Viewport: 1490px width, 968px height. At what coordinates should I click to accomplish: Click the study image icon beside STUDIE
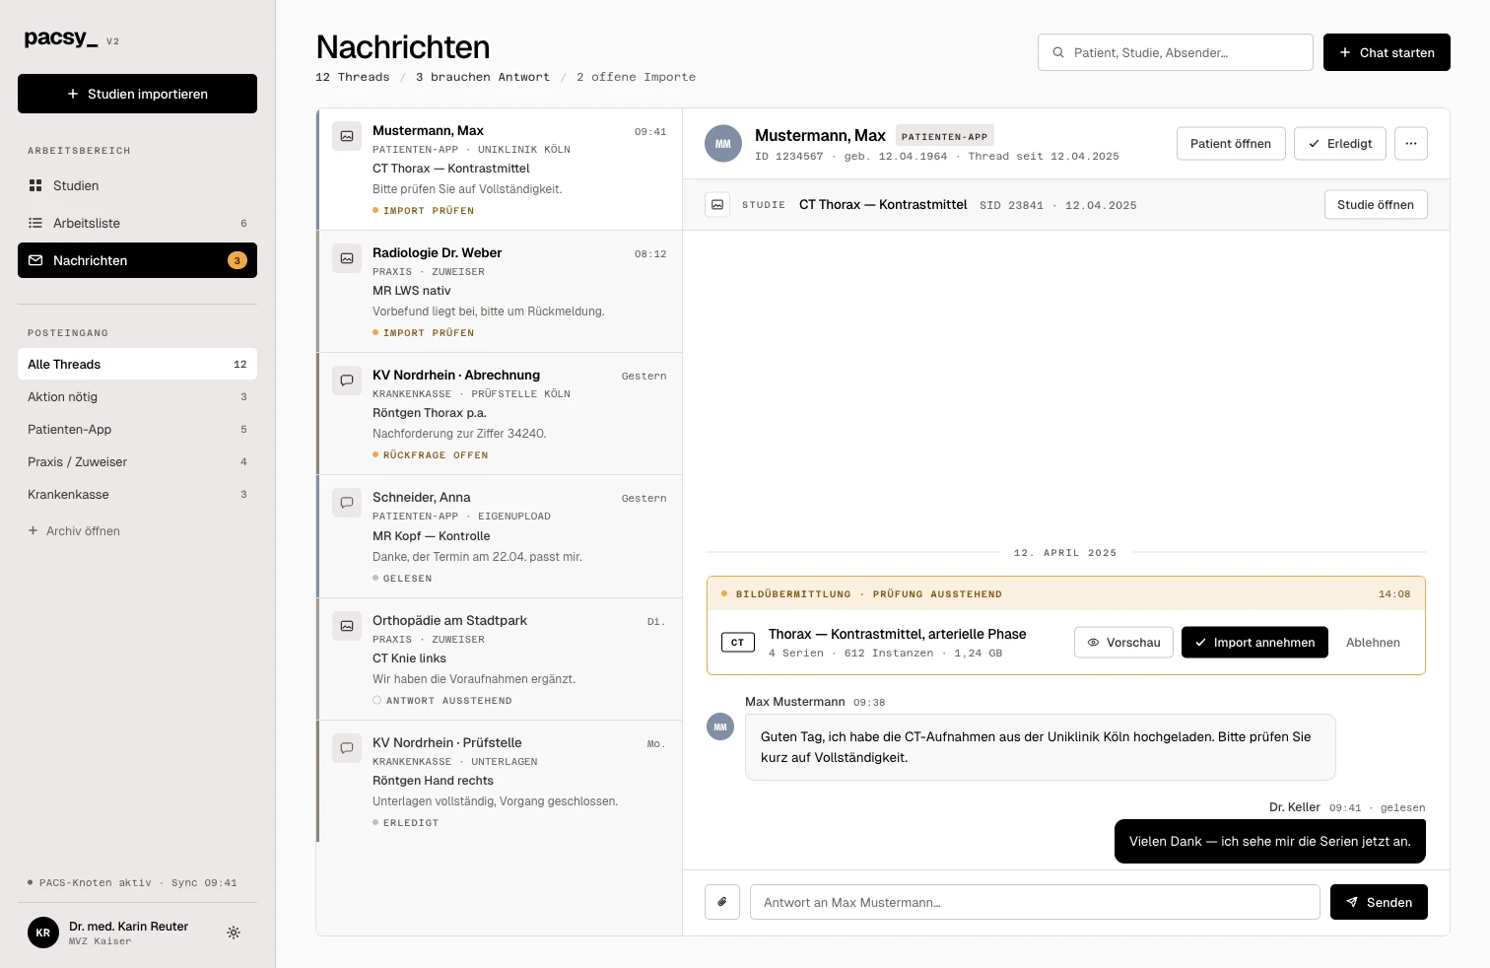[x=717, y=205]
